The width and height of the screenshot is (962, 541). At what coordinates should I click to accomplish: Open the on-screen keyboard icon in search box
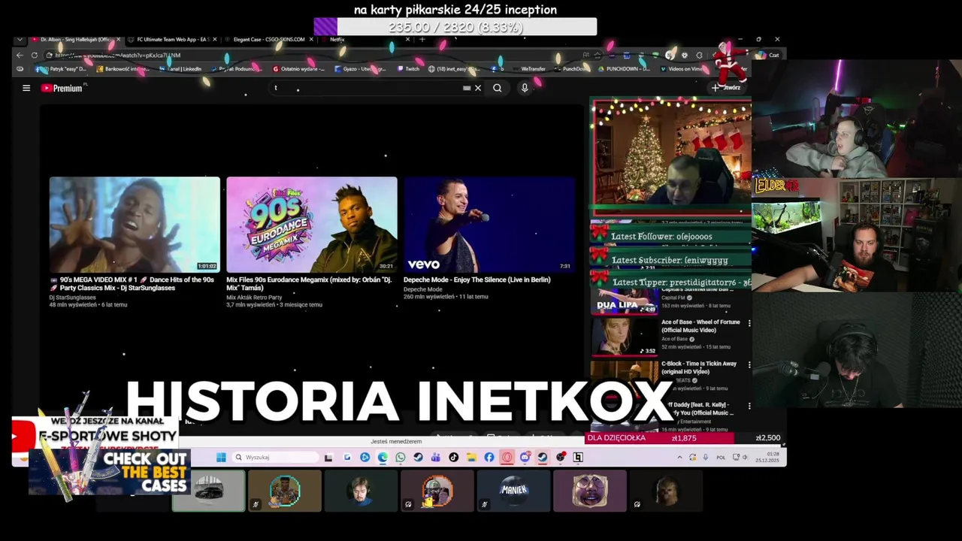point(467,88)
